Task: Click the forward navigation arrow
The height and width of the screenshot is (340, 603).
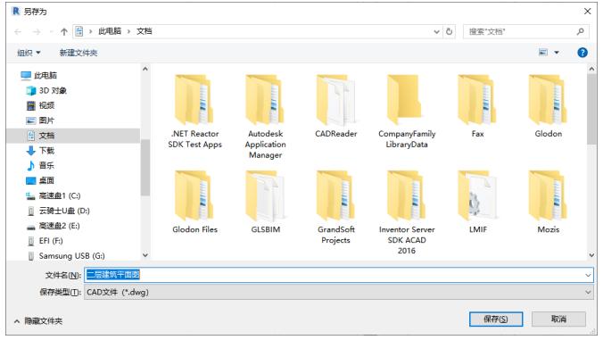Action: tap(37, 31)
